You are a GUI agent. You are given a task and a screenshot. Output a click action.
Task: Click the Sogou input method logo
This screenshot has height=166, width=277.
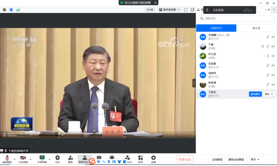coord(92,161)
